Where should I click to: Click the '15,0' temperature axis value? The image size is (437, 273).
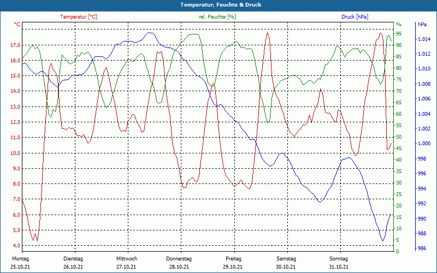[x=16, y=76]
